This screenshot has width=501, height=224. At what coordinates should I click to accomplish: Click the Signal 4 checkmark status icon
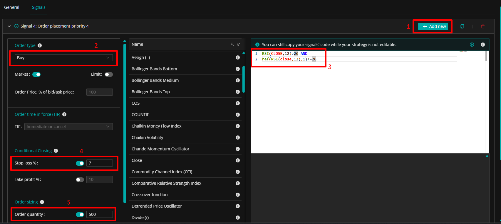[x=16, y=26]
